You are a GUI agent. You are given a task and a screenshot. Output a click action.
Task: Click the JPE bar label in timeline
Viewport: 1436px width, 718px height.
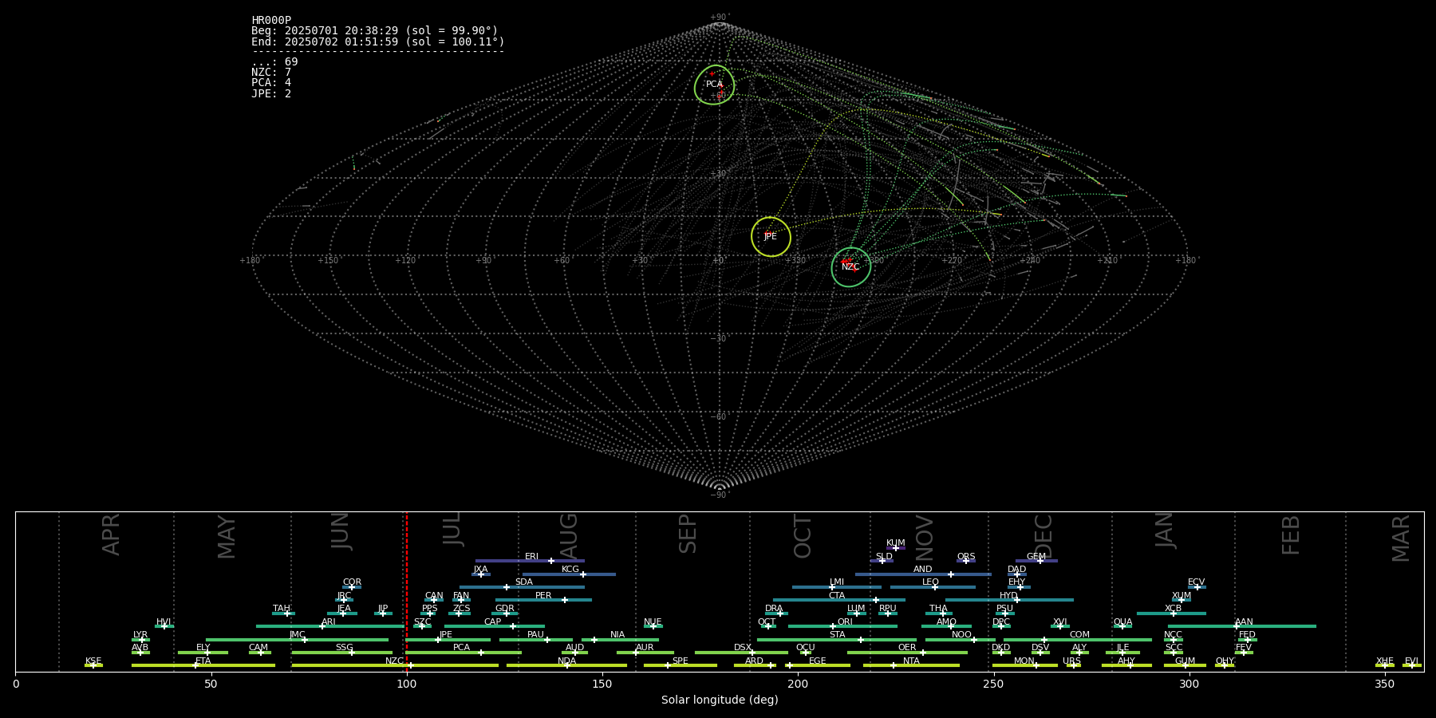(446, 635)
